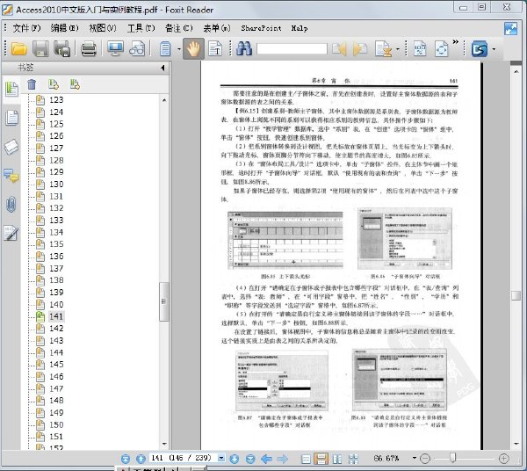Zoom in with the plus button
This screenshot has width=527, height=471.
tap(503, 459)
